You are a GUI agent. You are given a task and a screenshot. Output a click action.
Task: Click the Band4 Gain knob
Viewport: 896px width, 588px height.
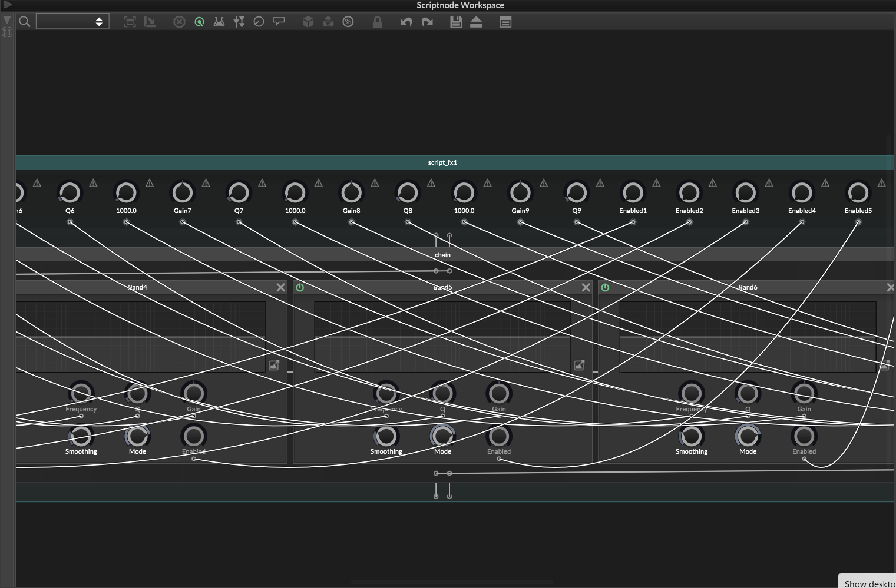click(x=194, y=393)
